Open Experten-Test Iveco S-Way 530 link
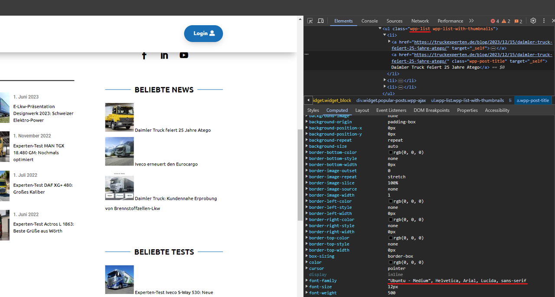Viewport: 555px width, 297px height. pos(174,293)
